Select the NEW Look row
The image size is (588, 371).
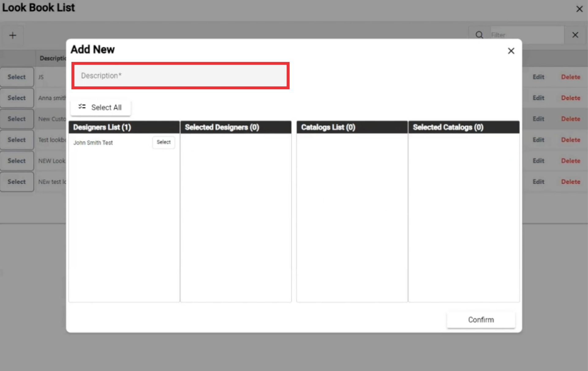click(x=17, y=161)
